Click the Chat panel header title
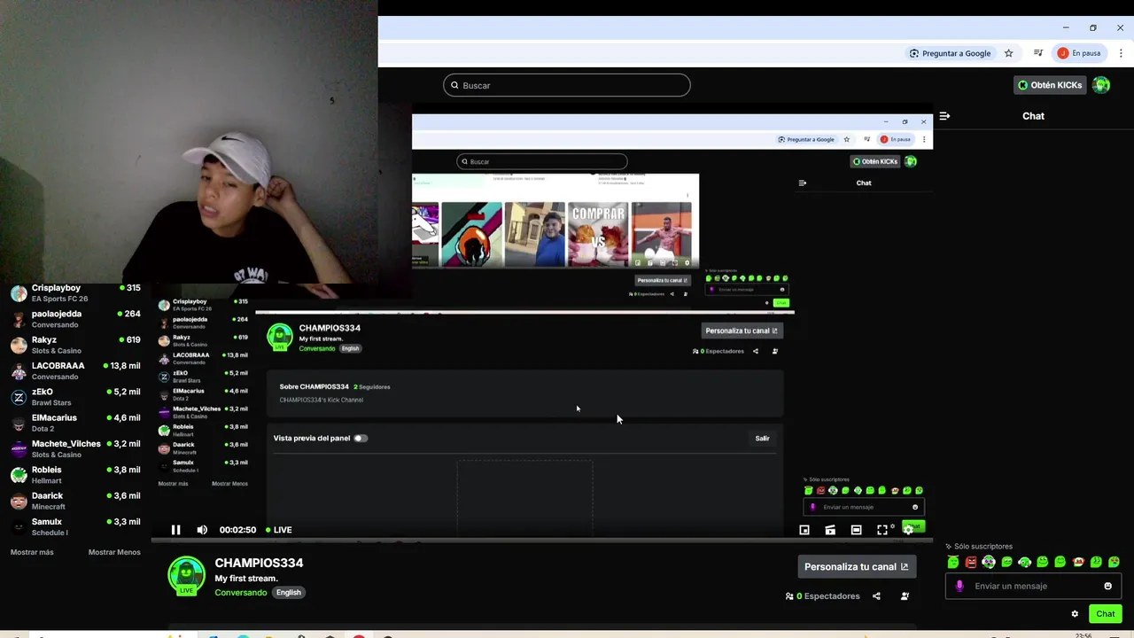 [1033, 116]
